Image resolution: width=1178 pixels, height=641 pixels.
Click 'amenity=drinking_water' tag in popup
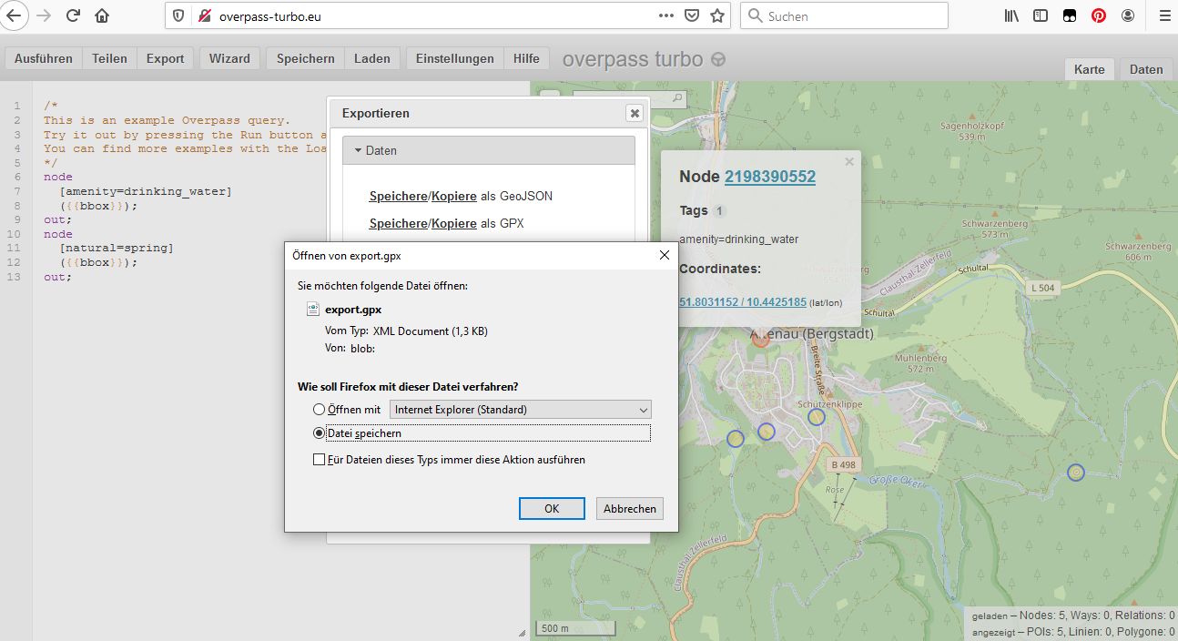click(738, 239)
